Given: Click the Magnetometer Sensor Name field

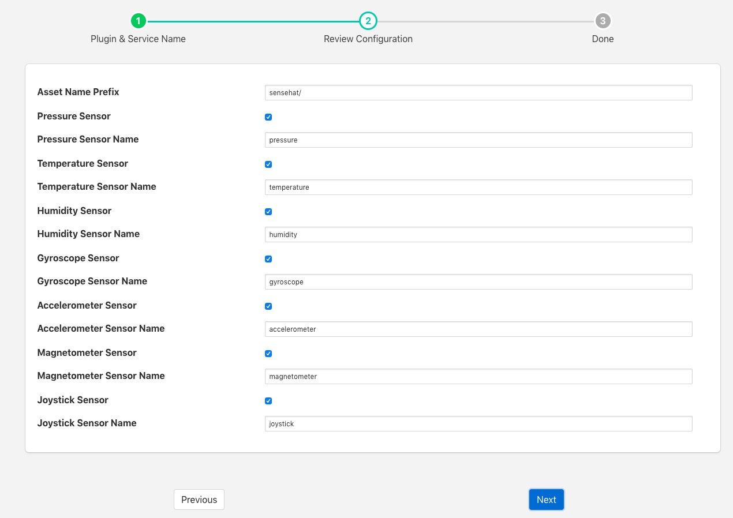Looking at the screenshot, I should click(x=478, y=377).
